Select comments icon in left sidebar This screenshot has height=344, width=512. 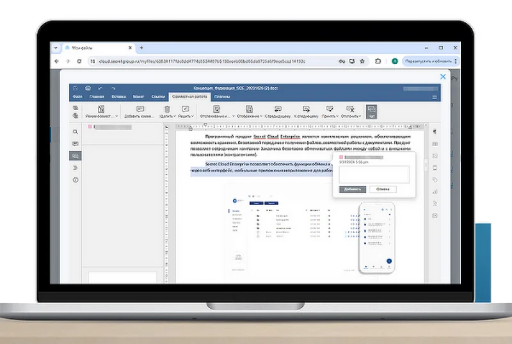pos(76,156)
